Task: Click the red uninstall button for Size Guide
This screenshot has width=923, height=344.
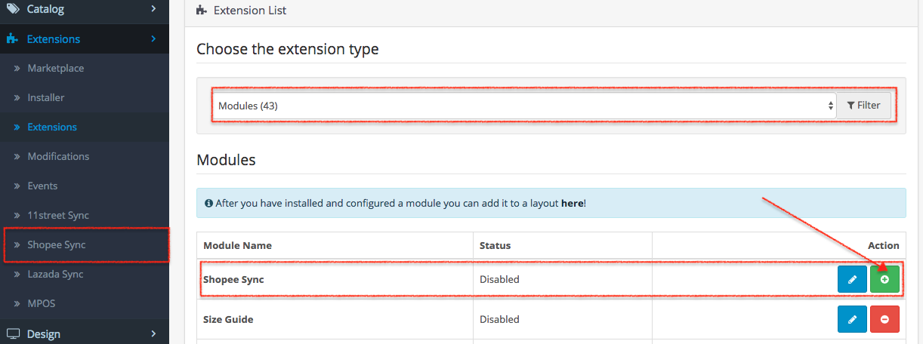Action: [x=884, y=319]
